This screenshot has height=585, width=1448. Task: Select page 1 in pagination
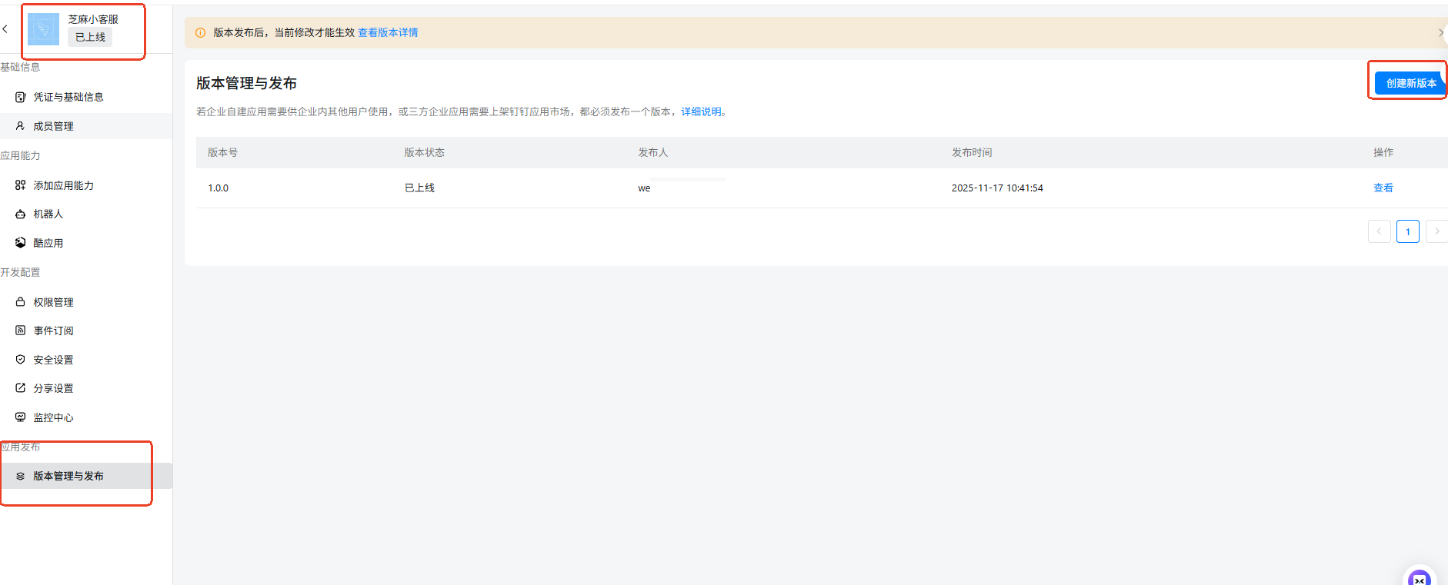tap(1408, 231)
